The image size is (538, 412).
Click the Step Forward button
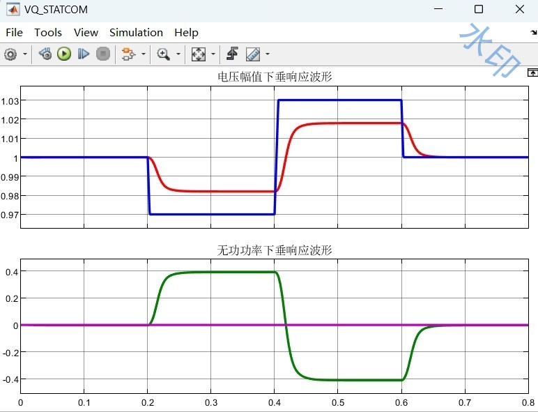click(84, 54)
